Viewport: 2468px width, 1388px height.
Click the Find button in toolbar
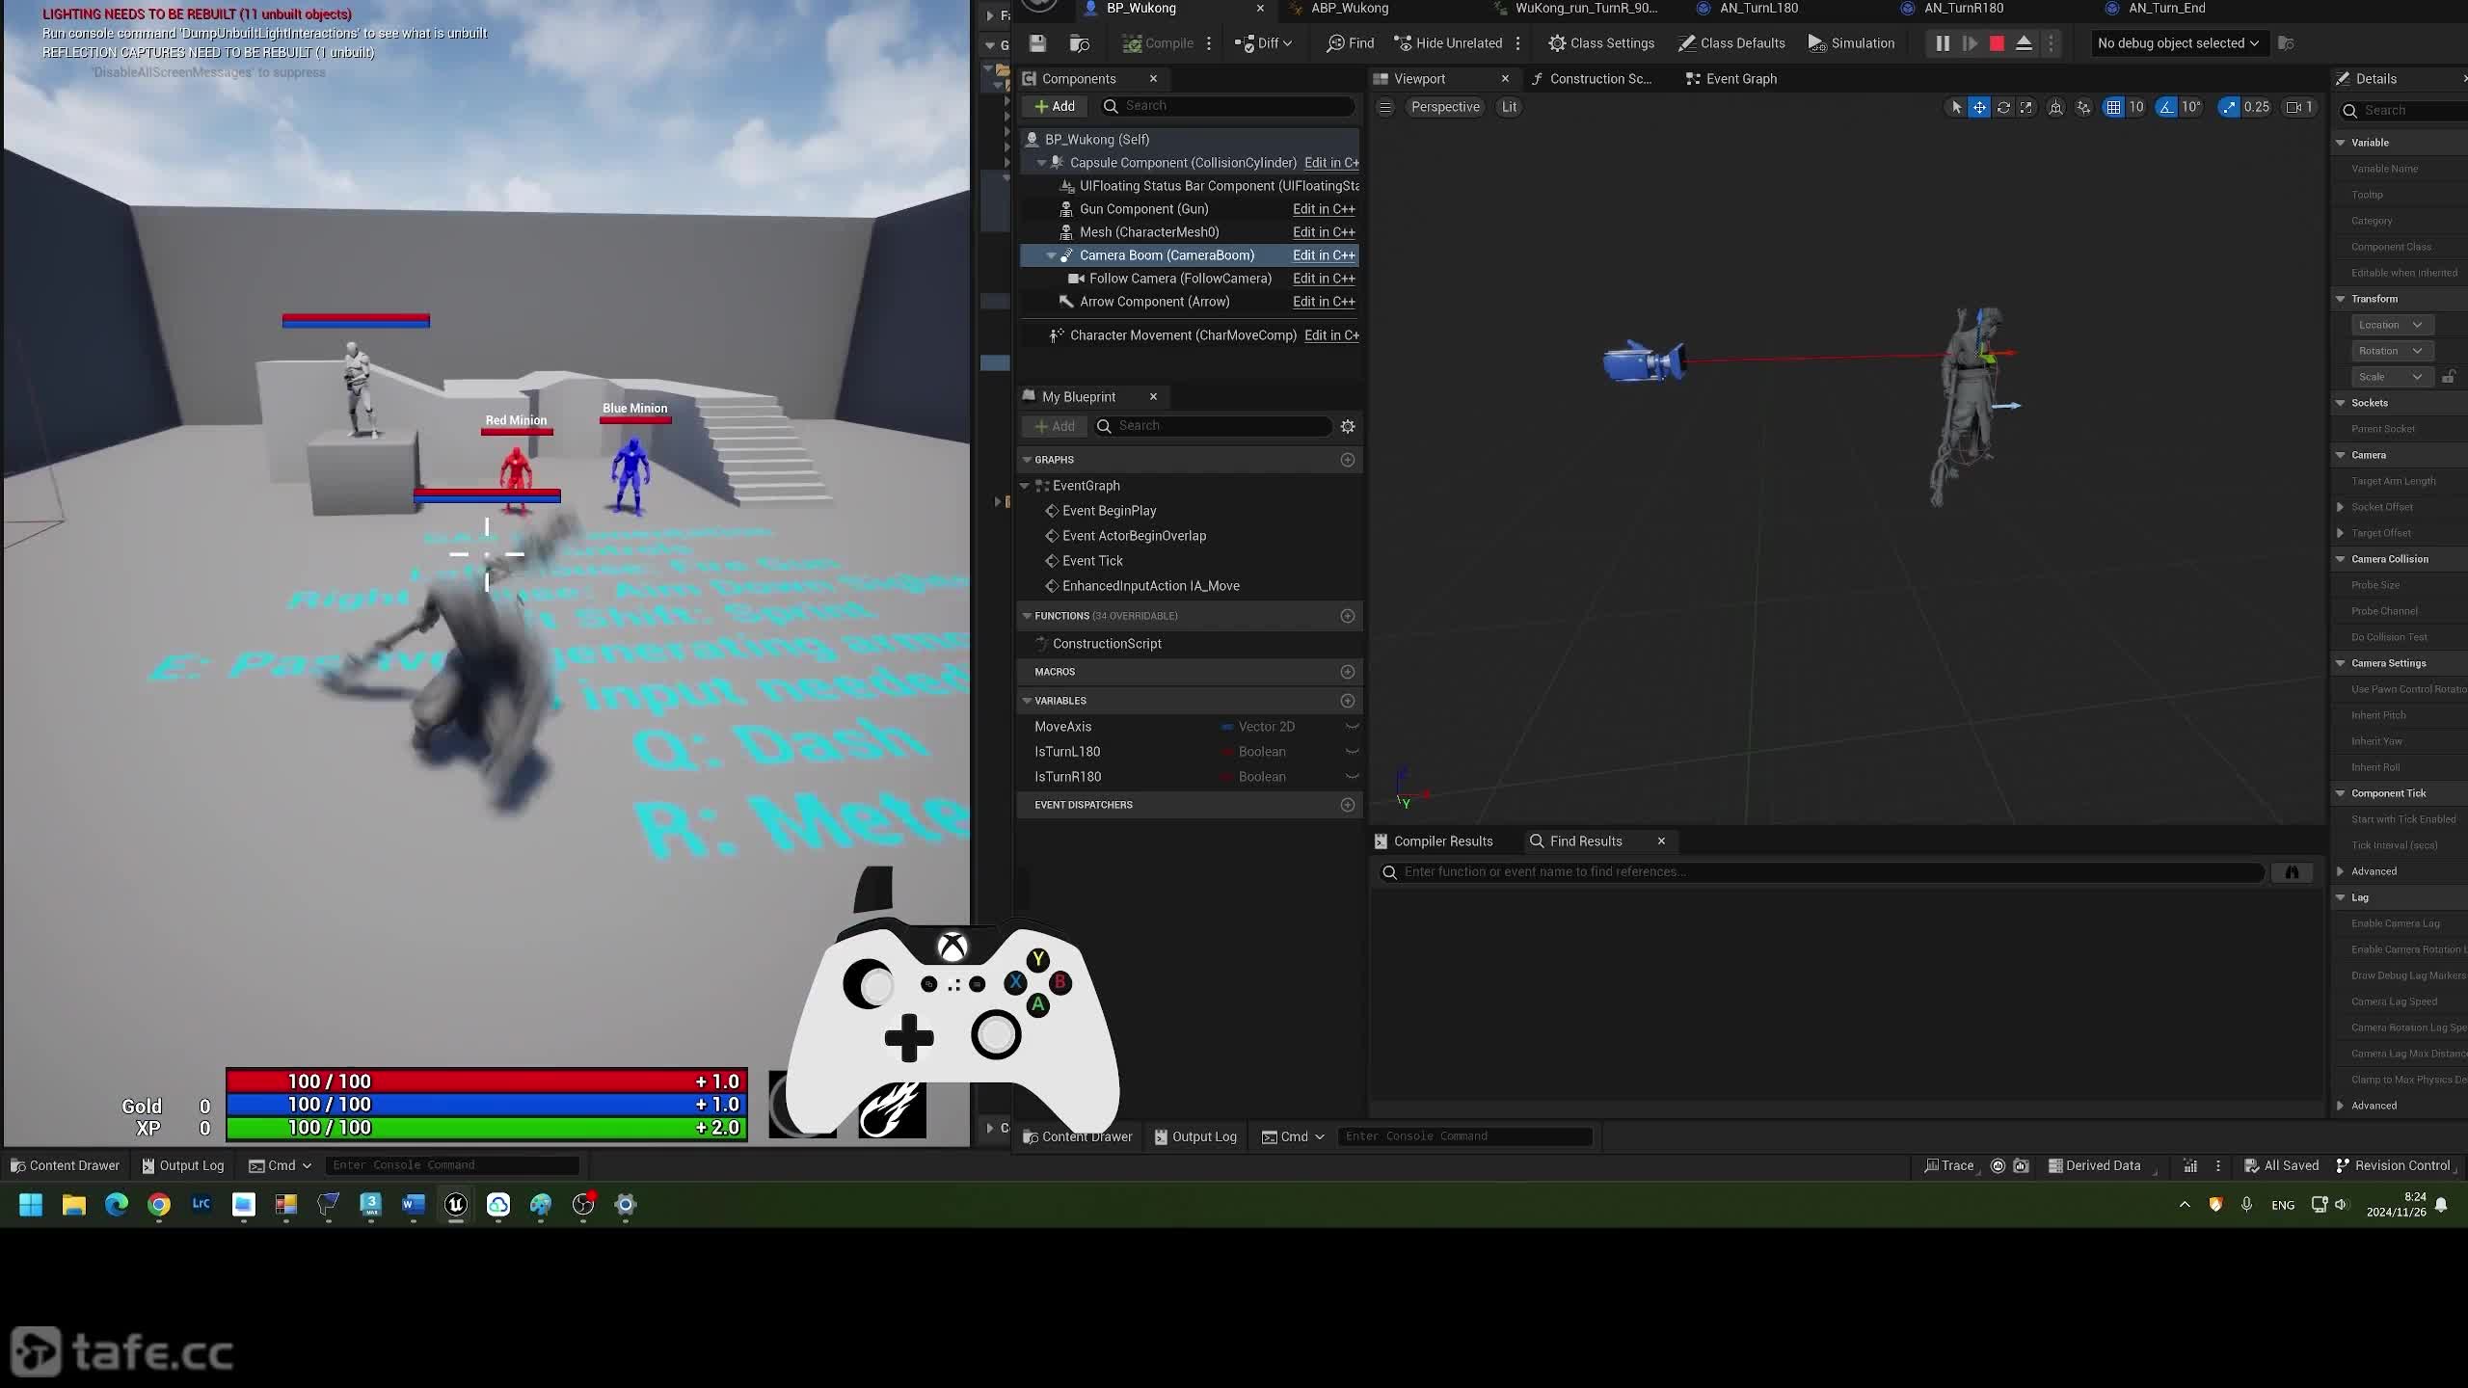1350,43
